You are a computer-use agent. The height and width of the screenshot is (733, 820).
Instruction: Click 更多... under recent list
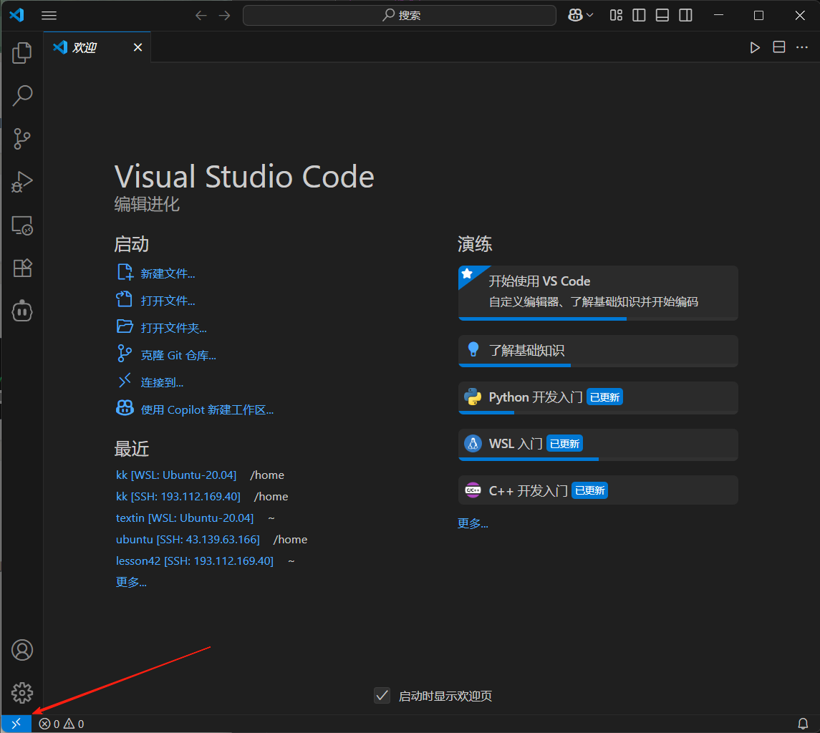pyautogui.click(x=131, y=582)
